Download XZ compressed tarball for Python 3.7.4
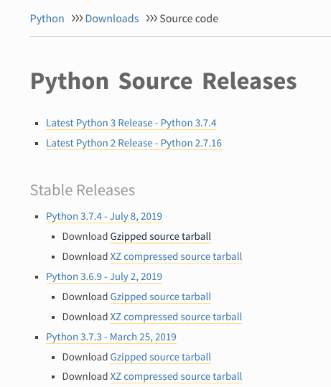This screenshot has height=387, width=331. pyautogui.click(x=176, y=257)
